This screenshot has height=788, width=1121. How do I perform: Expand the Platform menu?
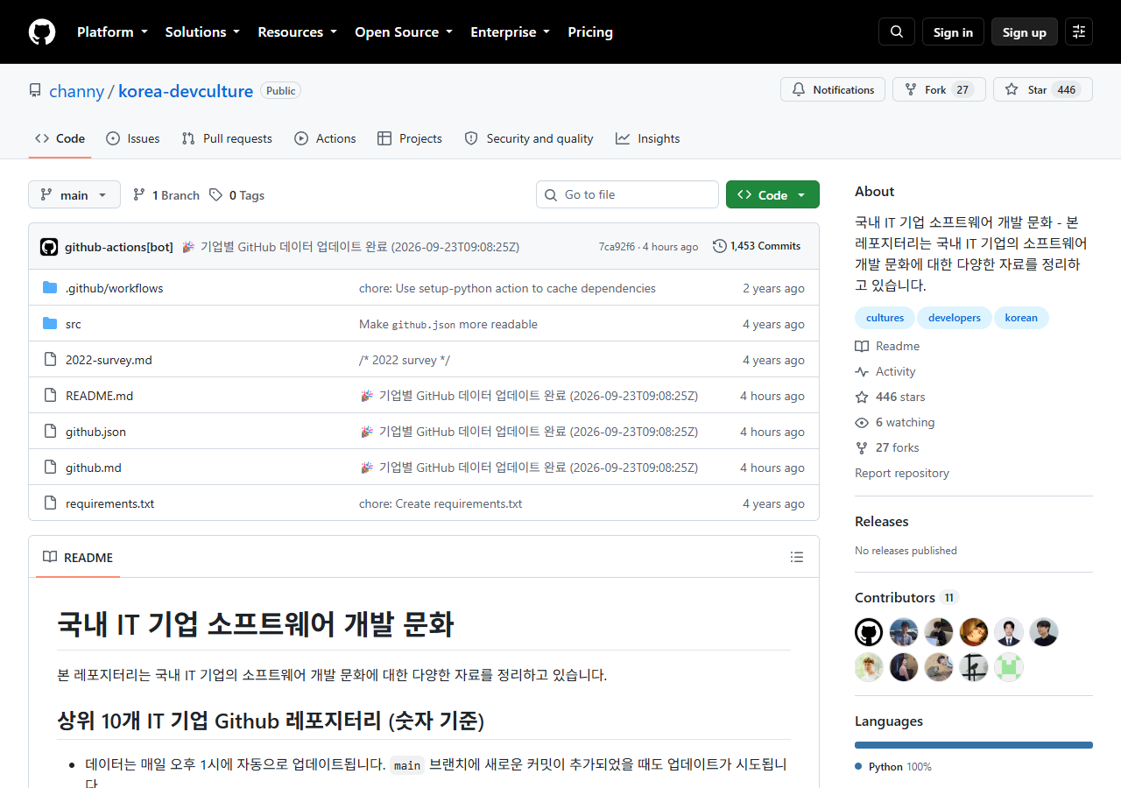tap(112, 32)
